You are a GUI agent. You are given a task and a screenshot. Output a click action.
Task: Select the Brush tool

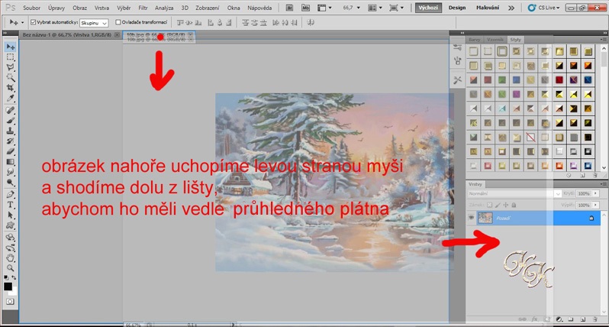pos(10,120)
